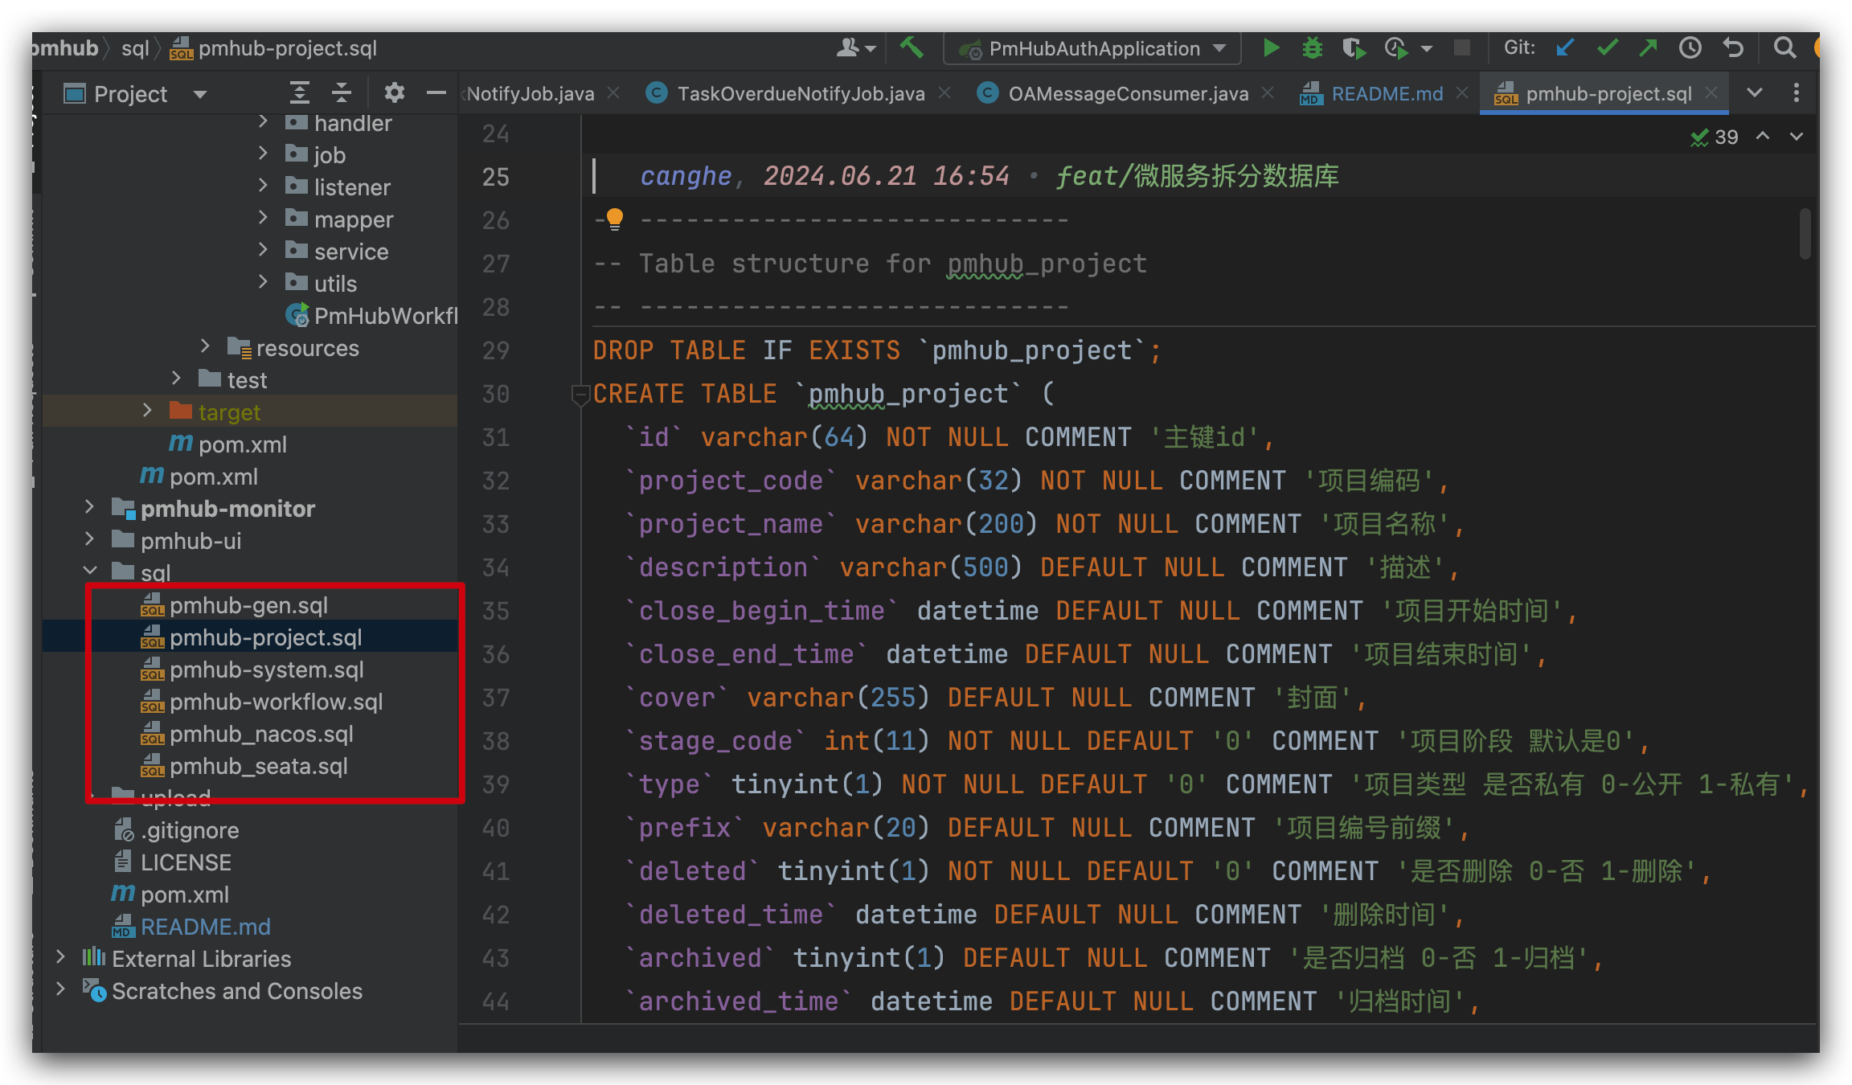
Task: Start debugging with the bug icon
Action: coord(1312,48)
